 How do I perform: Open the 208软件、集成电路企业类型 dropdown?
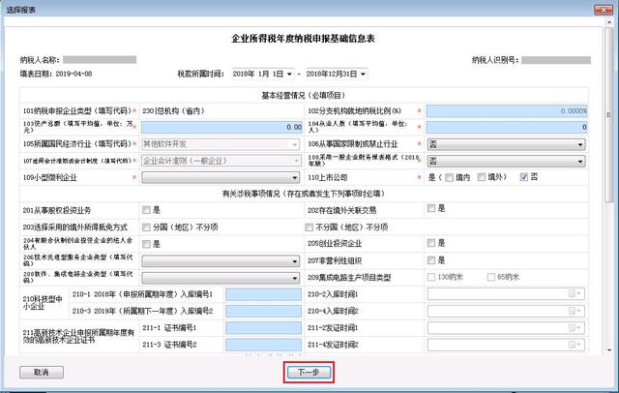pyautogui.click(x=221, y=278)
